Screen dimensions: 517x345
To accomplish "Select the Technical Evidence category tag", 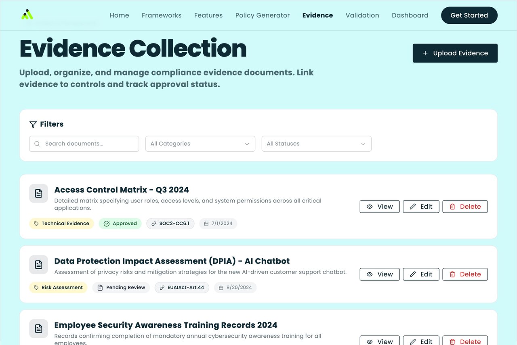I will coord(61,224).
